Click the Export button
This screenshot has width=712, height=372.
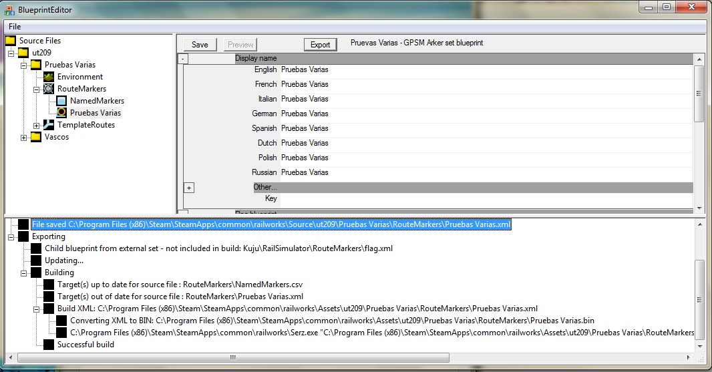click(321, 45)
